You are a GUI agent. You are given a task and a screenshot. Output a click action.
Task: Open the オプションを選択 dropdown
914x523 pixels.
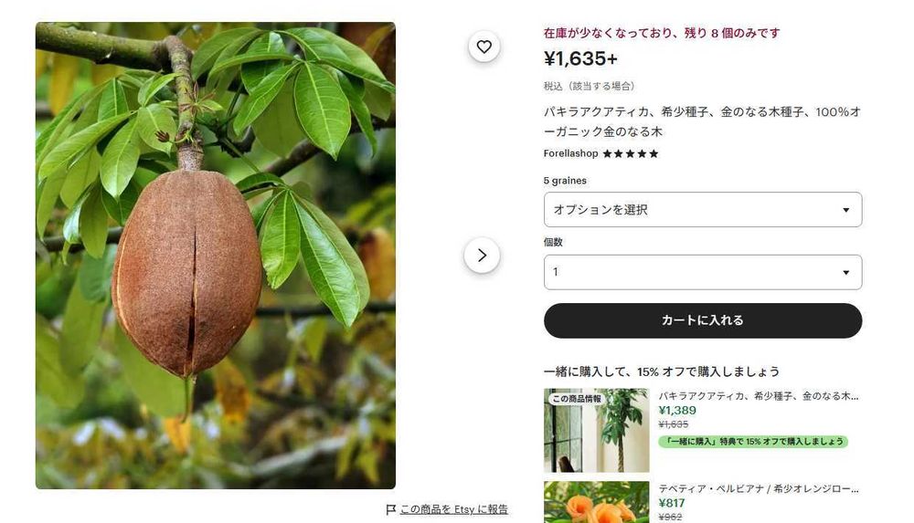click(702, 210)
